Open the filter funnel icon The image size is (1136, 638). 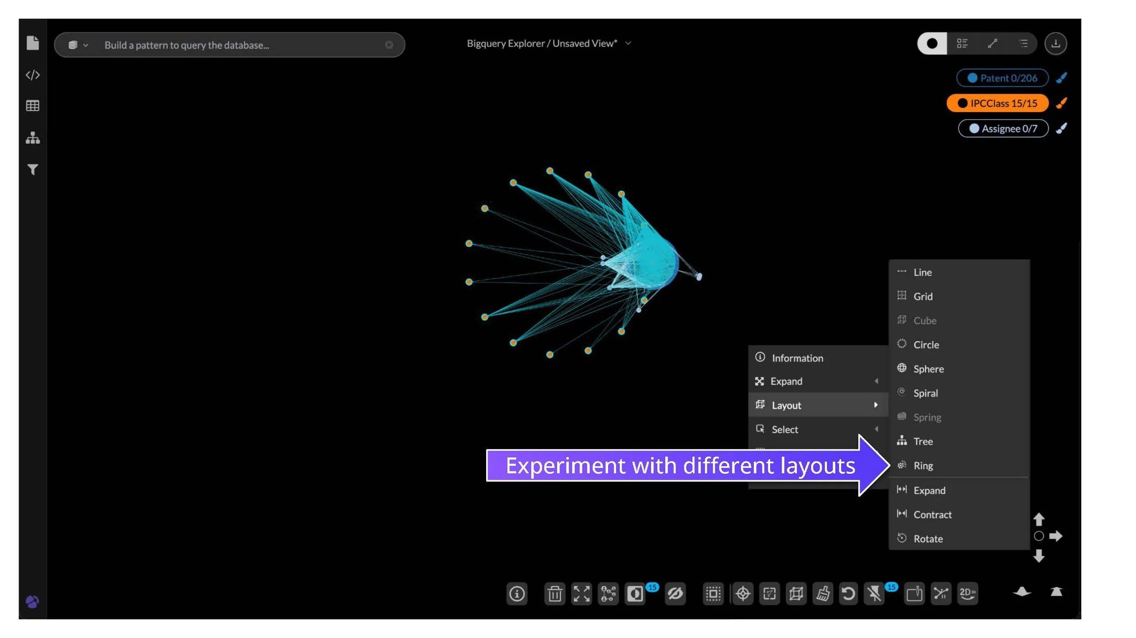(x=33, y=170)
